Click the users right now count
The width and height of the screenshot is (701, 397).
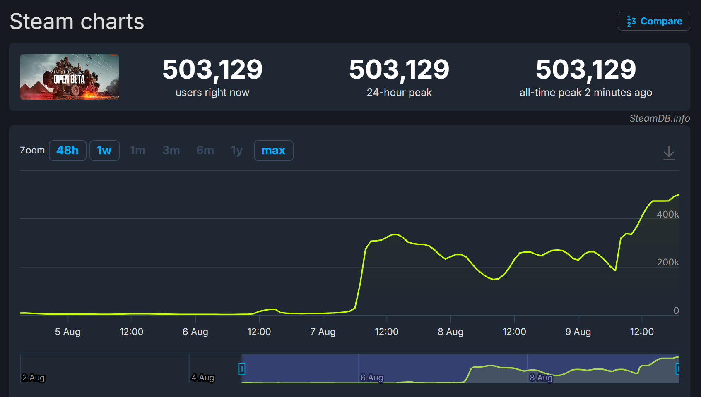[x=212, y=69]
